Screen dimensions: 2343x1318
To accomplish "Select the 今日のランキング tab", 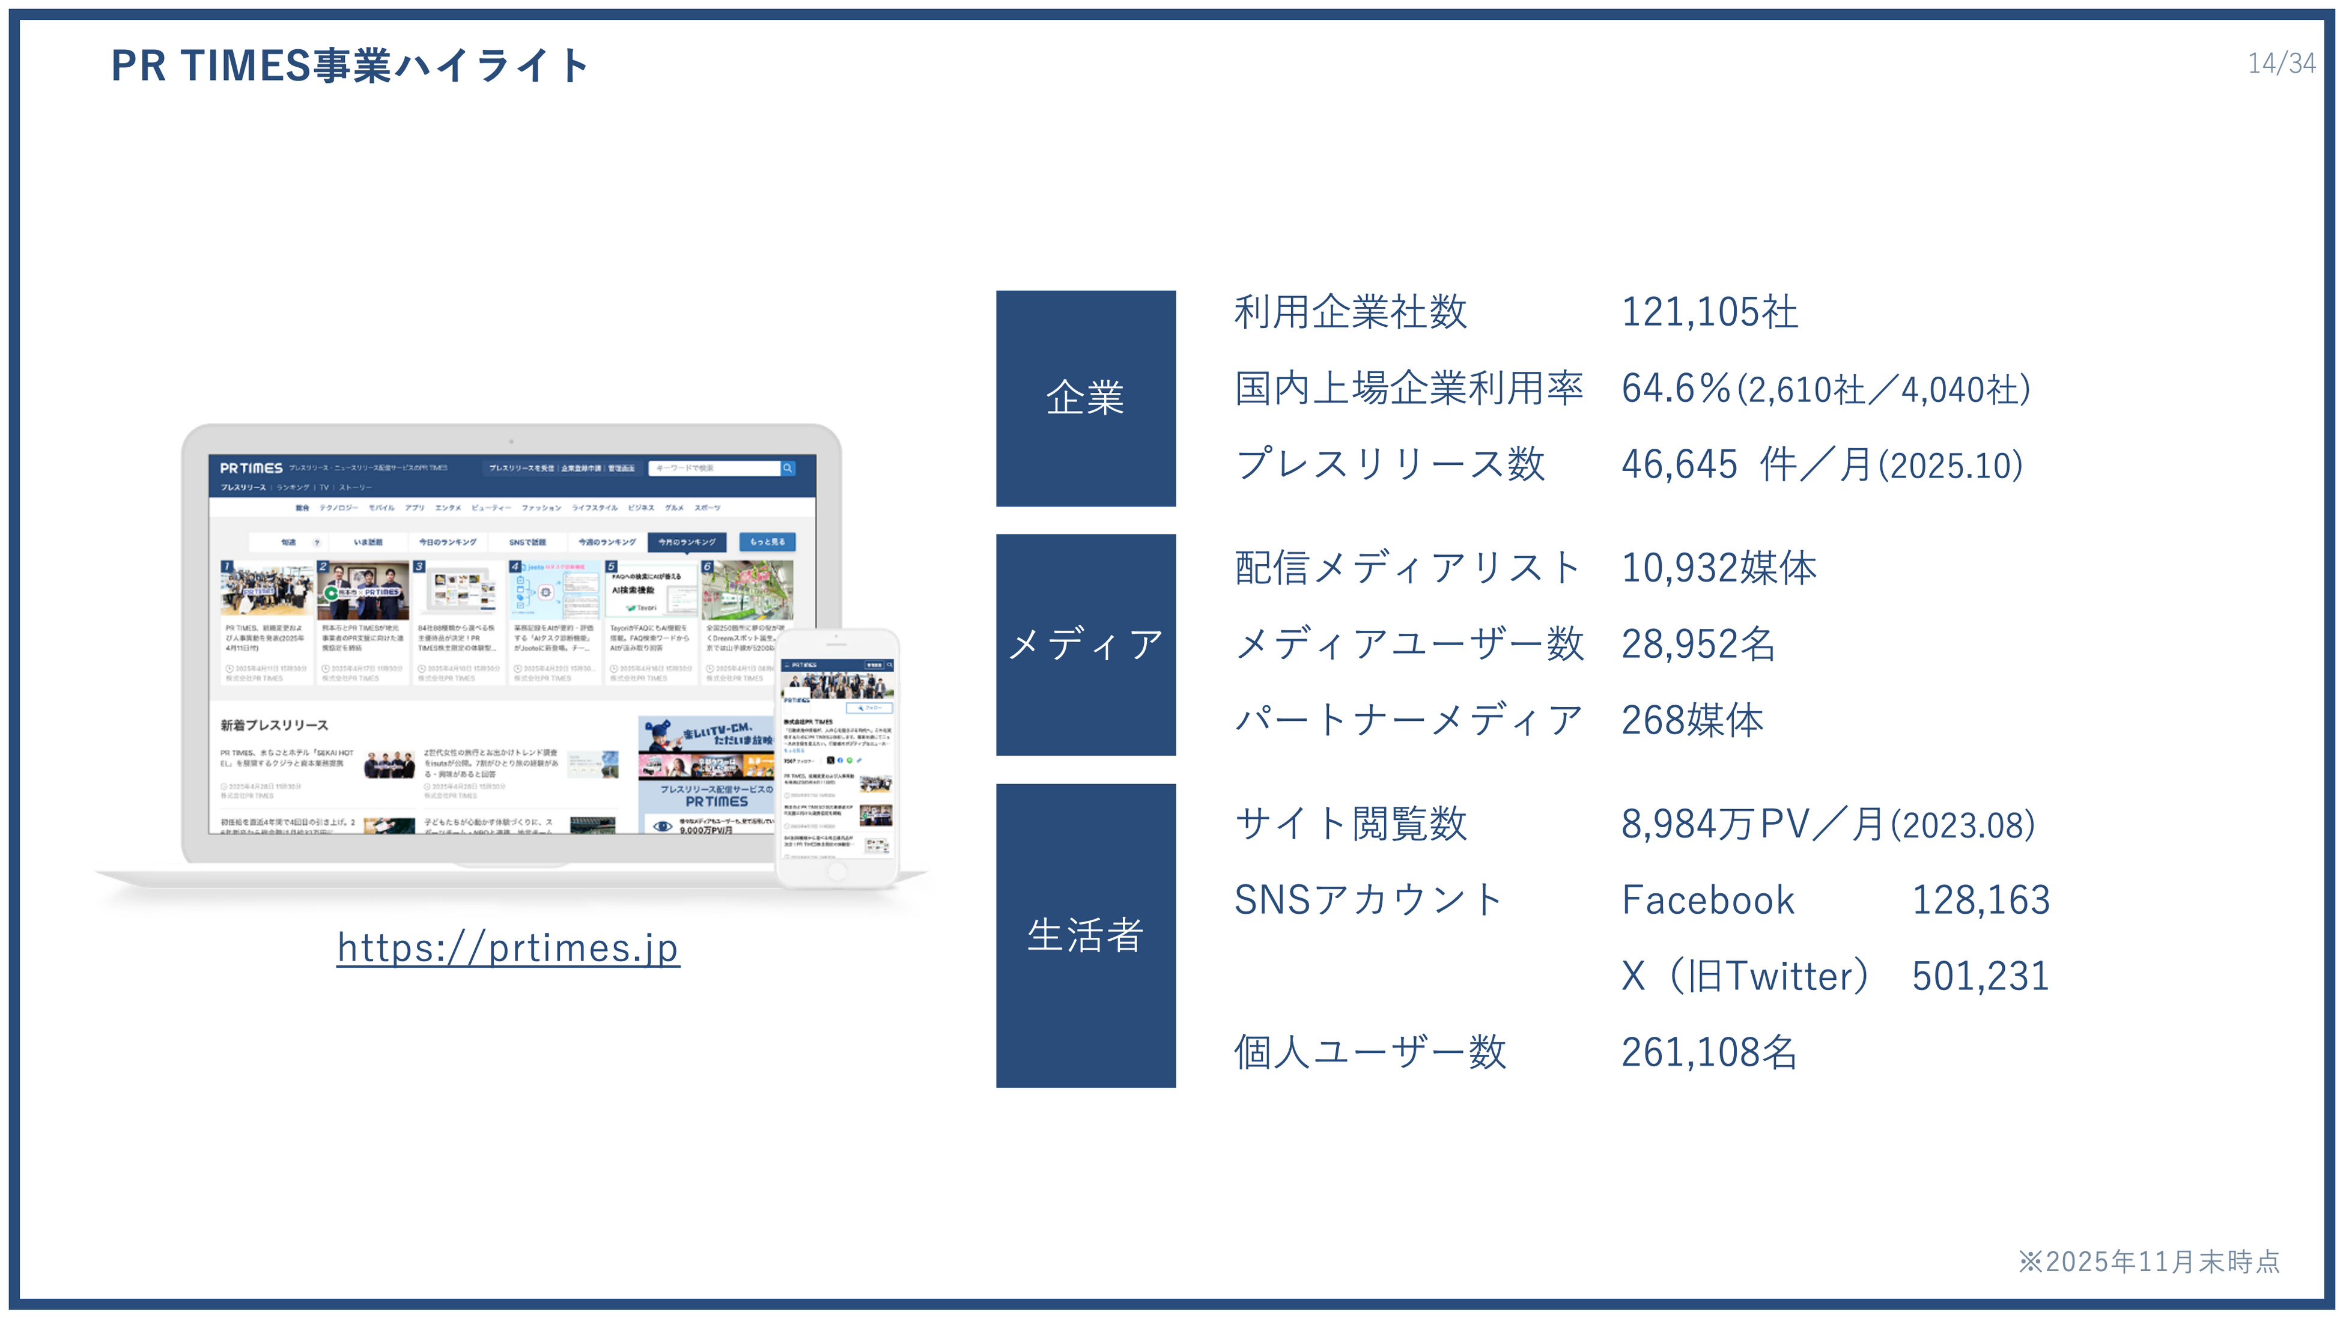I will click(x=448, y=542).
